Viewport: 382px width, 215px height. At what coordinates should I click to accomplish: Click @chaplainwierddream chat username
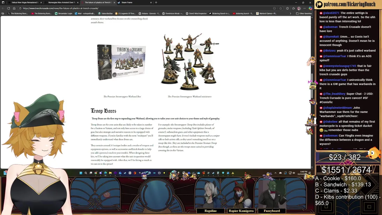click(x=337, y=108)
